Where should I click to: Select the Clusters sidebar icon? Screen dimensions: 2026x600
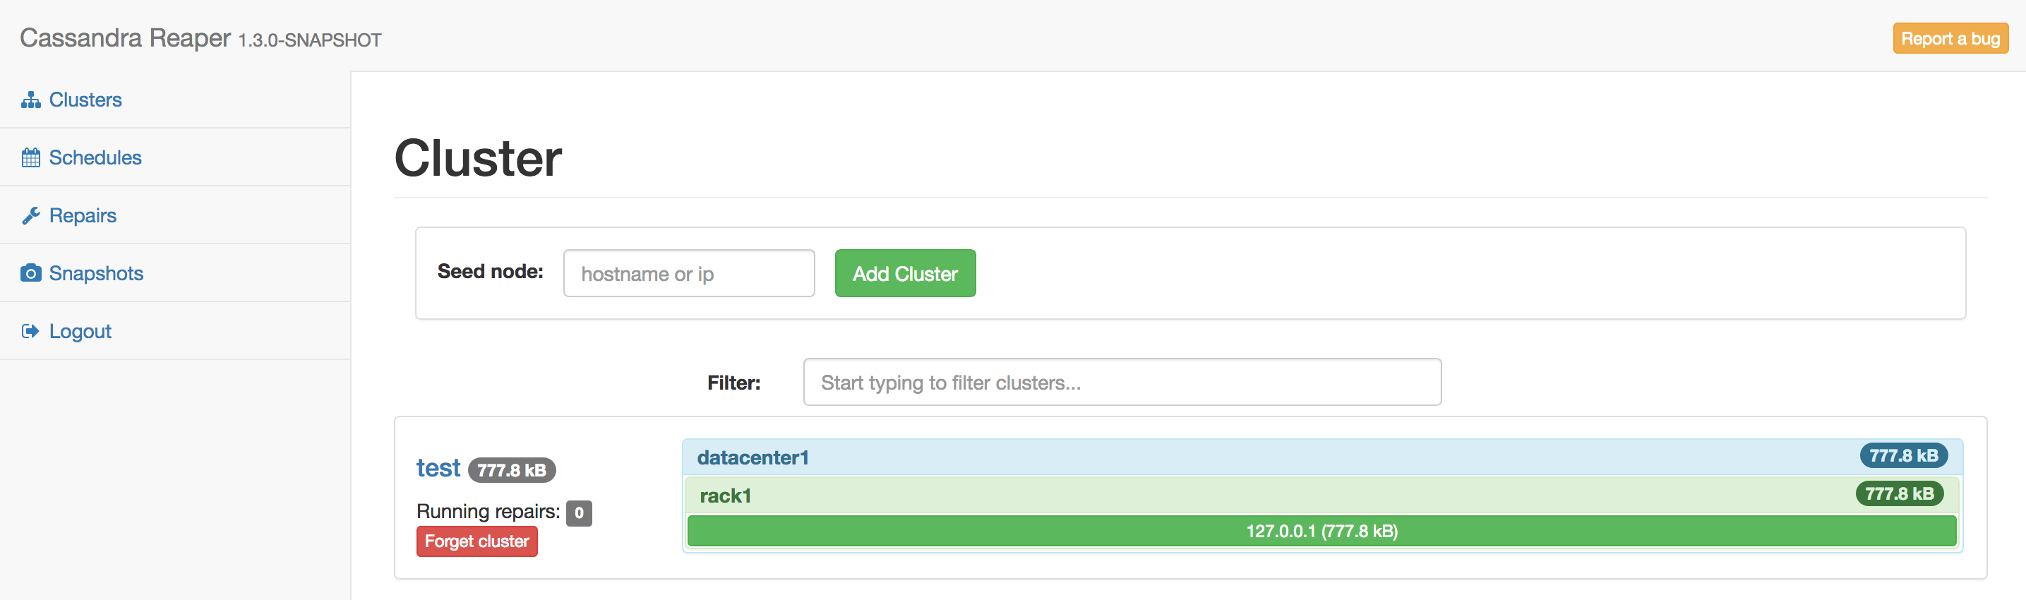pos(30,99)
